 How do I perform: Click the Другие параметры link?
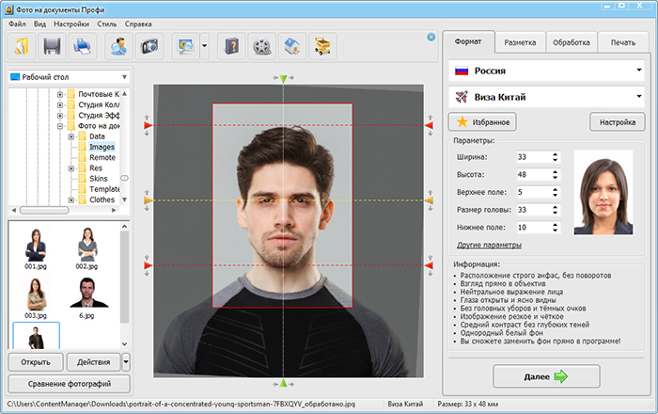(x=489, y=245)
